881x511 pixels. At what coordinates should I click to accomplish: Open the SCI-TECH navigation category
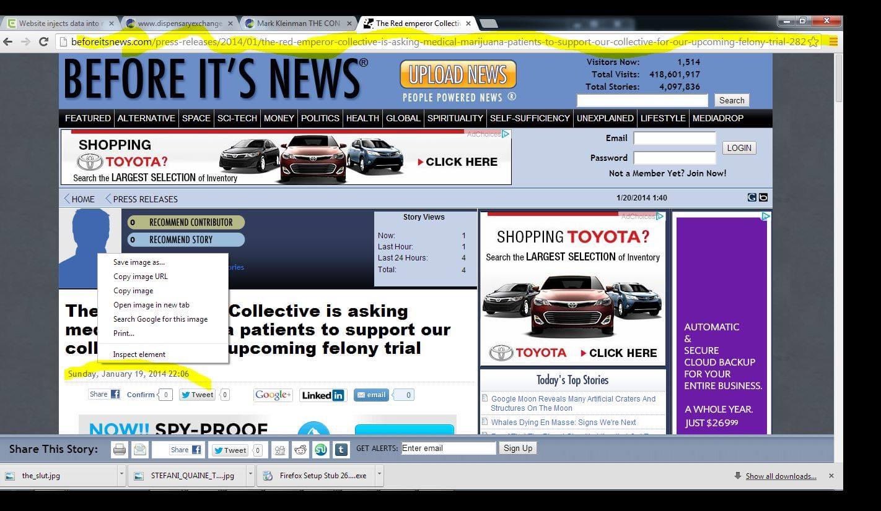[237, 118]
